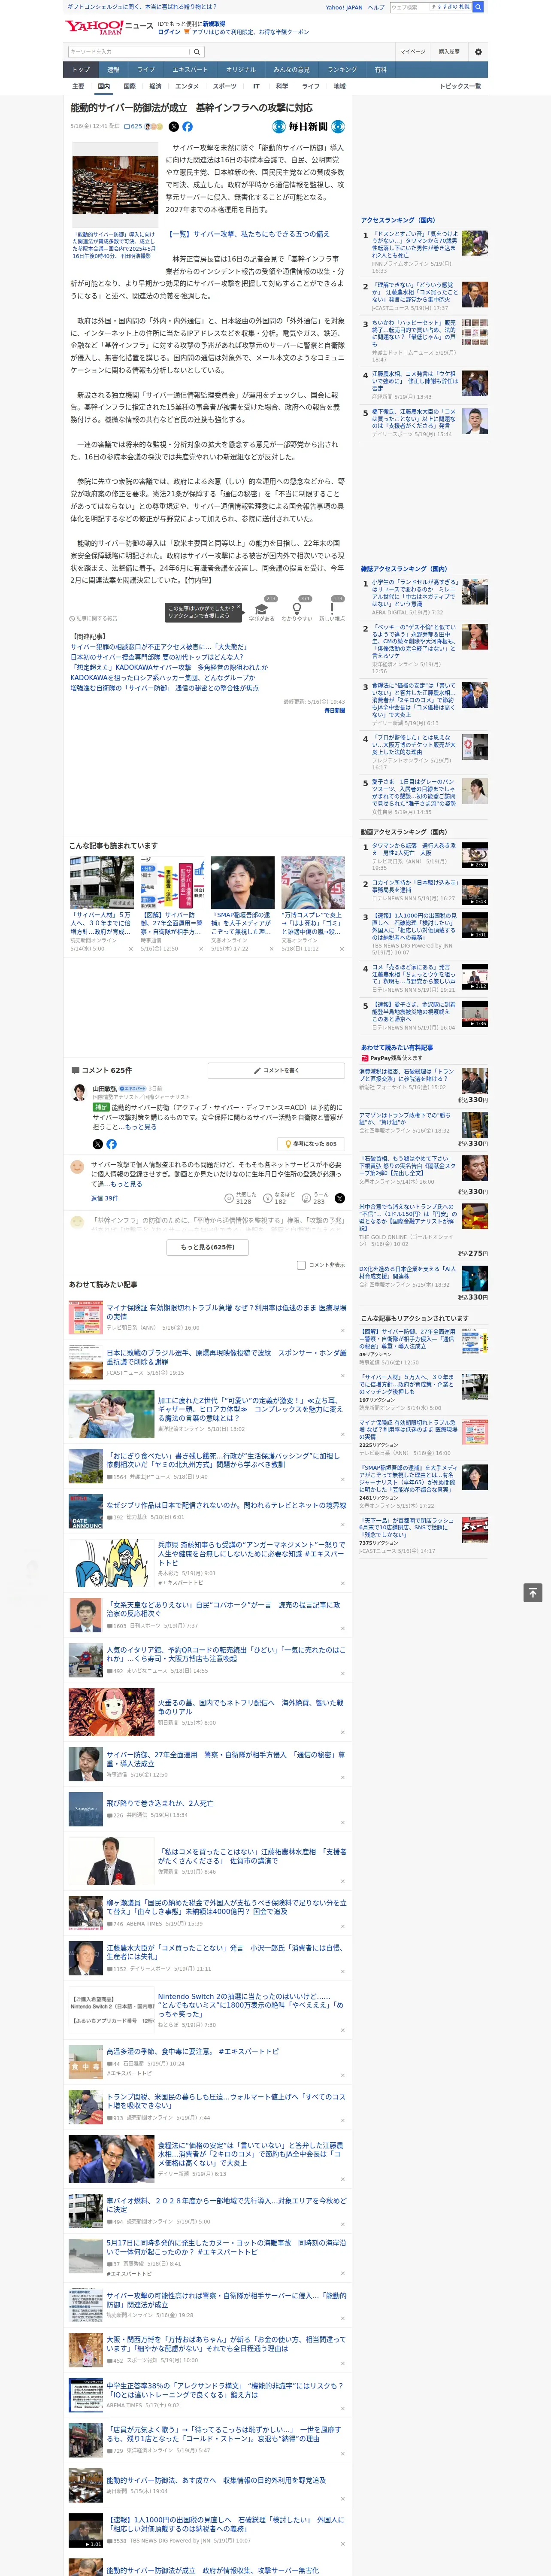Screen dimensions: 551x2576
Task: Open マイナ保険証 有効期限切れ article link
Action: click(226, 1312)
